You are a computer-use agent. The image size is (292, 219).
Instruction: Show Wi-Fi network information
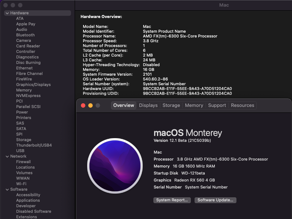point(21,184)
